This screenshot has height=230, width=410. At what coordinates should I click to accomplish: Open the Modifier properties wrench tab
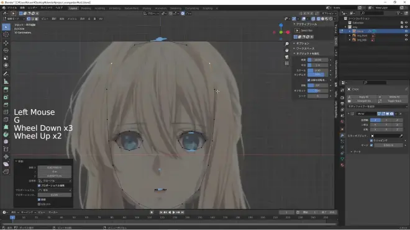pyautogui.click(x=342, y=136)
